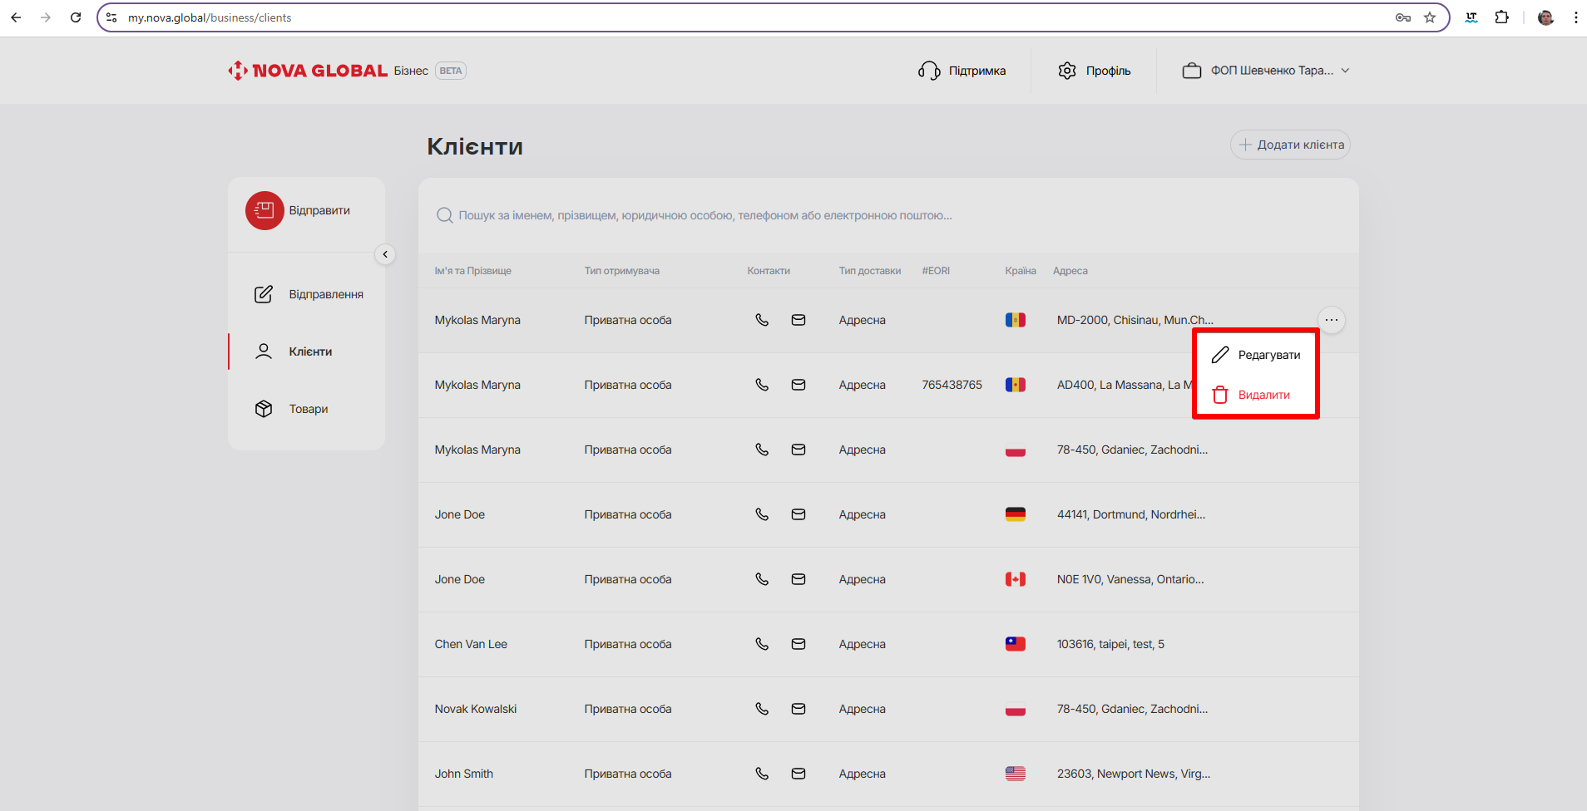Open the three-dot menu for the first client
The height and width of the screenshot is (811, 1587).
1331,320
